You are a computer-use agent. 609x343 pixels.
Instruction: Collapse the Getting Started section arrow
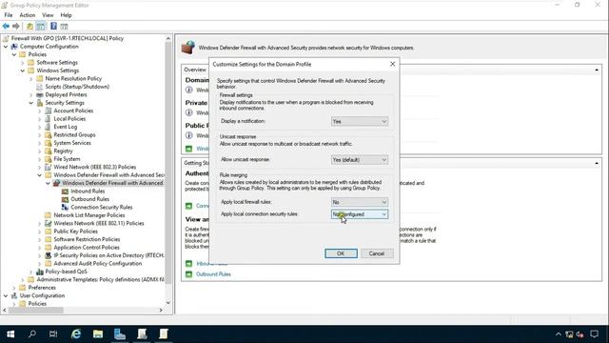click(x=597, y=163)
